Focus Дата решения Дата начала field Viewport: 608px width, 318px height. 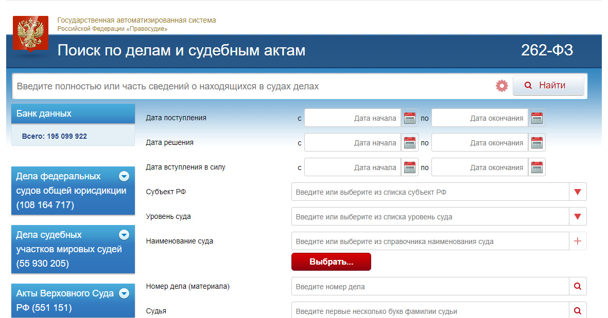[x=353, y=143]
